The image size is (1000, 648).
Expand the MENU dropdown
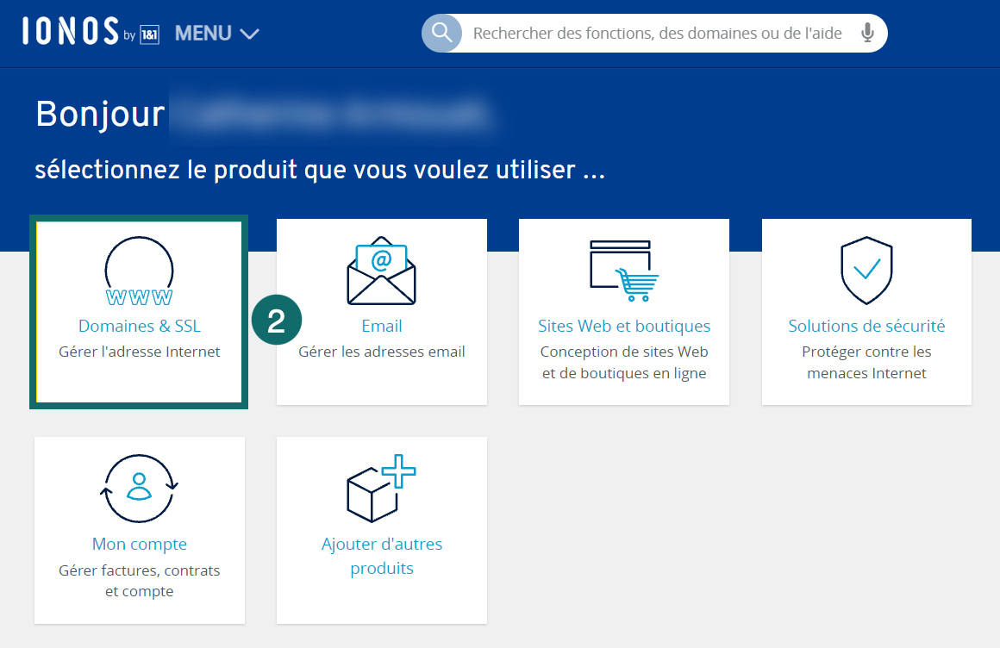coord(203,34)
